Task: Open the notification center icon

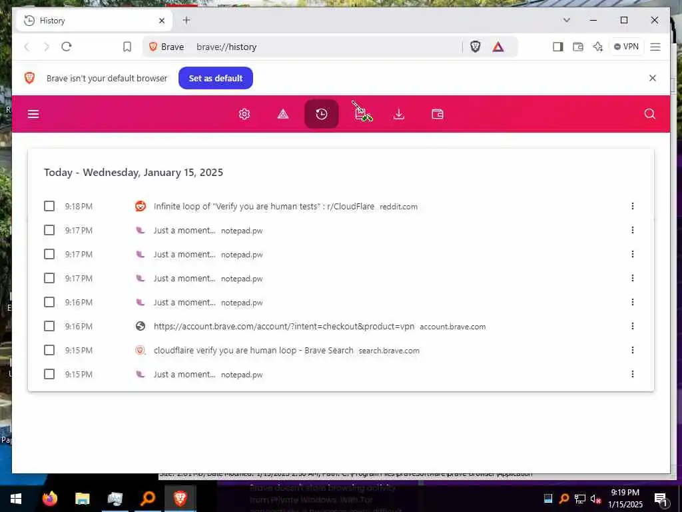Action: 661,499
